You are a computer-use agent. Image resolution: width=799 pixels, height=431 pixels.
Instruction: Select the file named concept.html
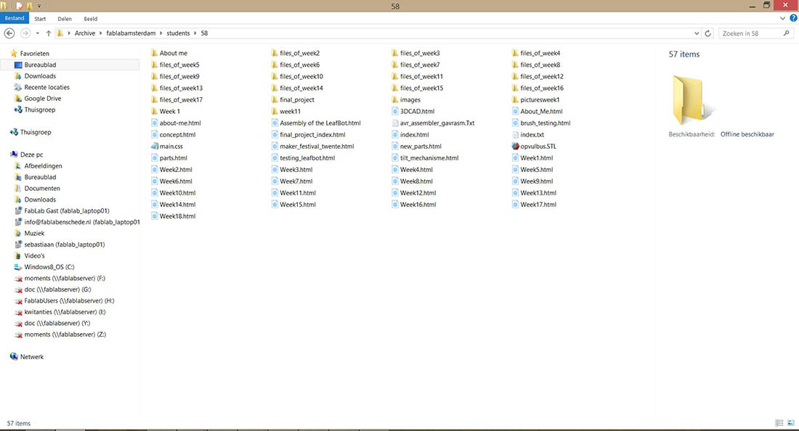(x=177, y=134)
